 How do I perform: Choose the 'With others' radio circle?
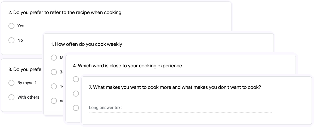[x=11, y=97]
